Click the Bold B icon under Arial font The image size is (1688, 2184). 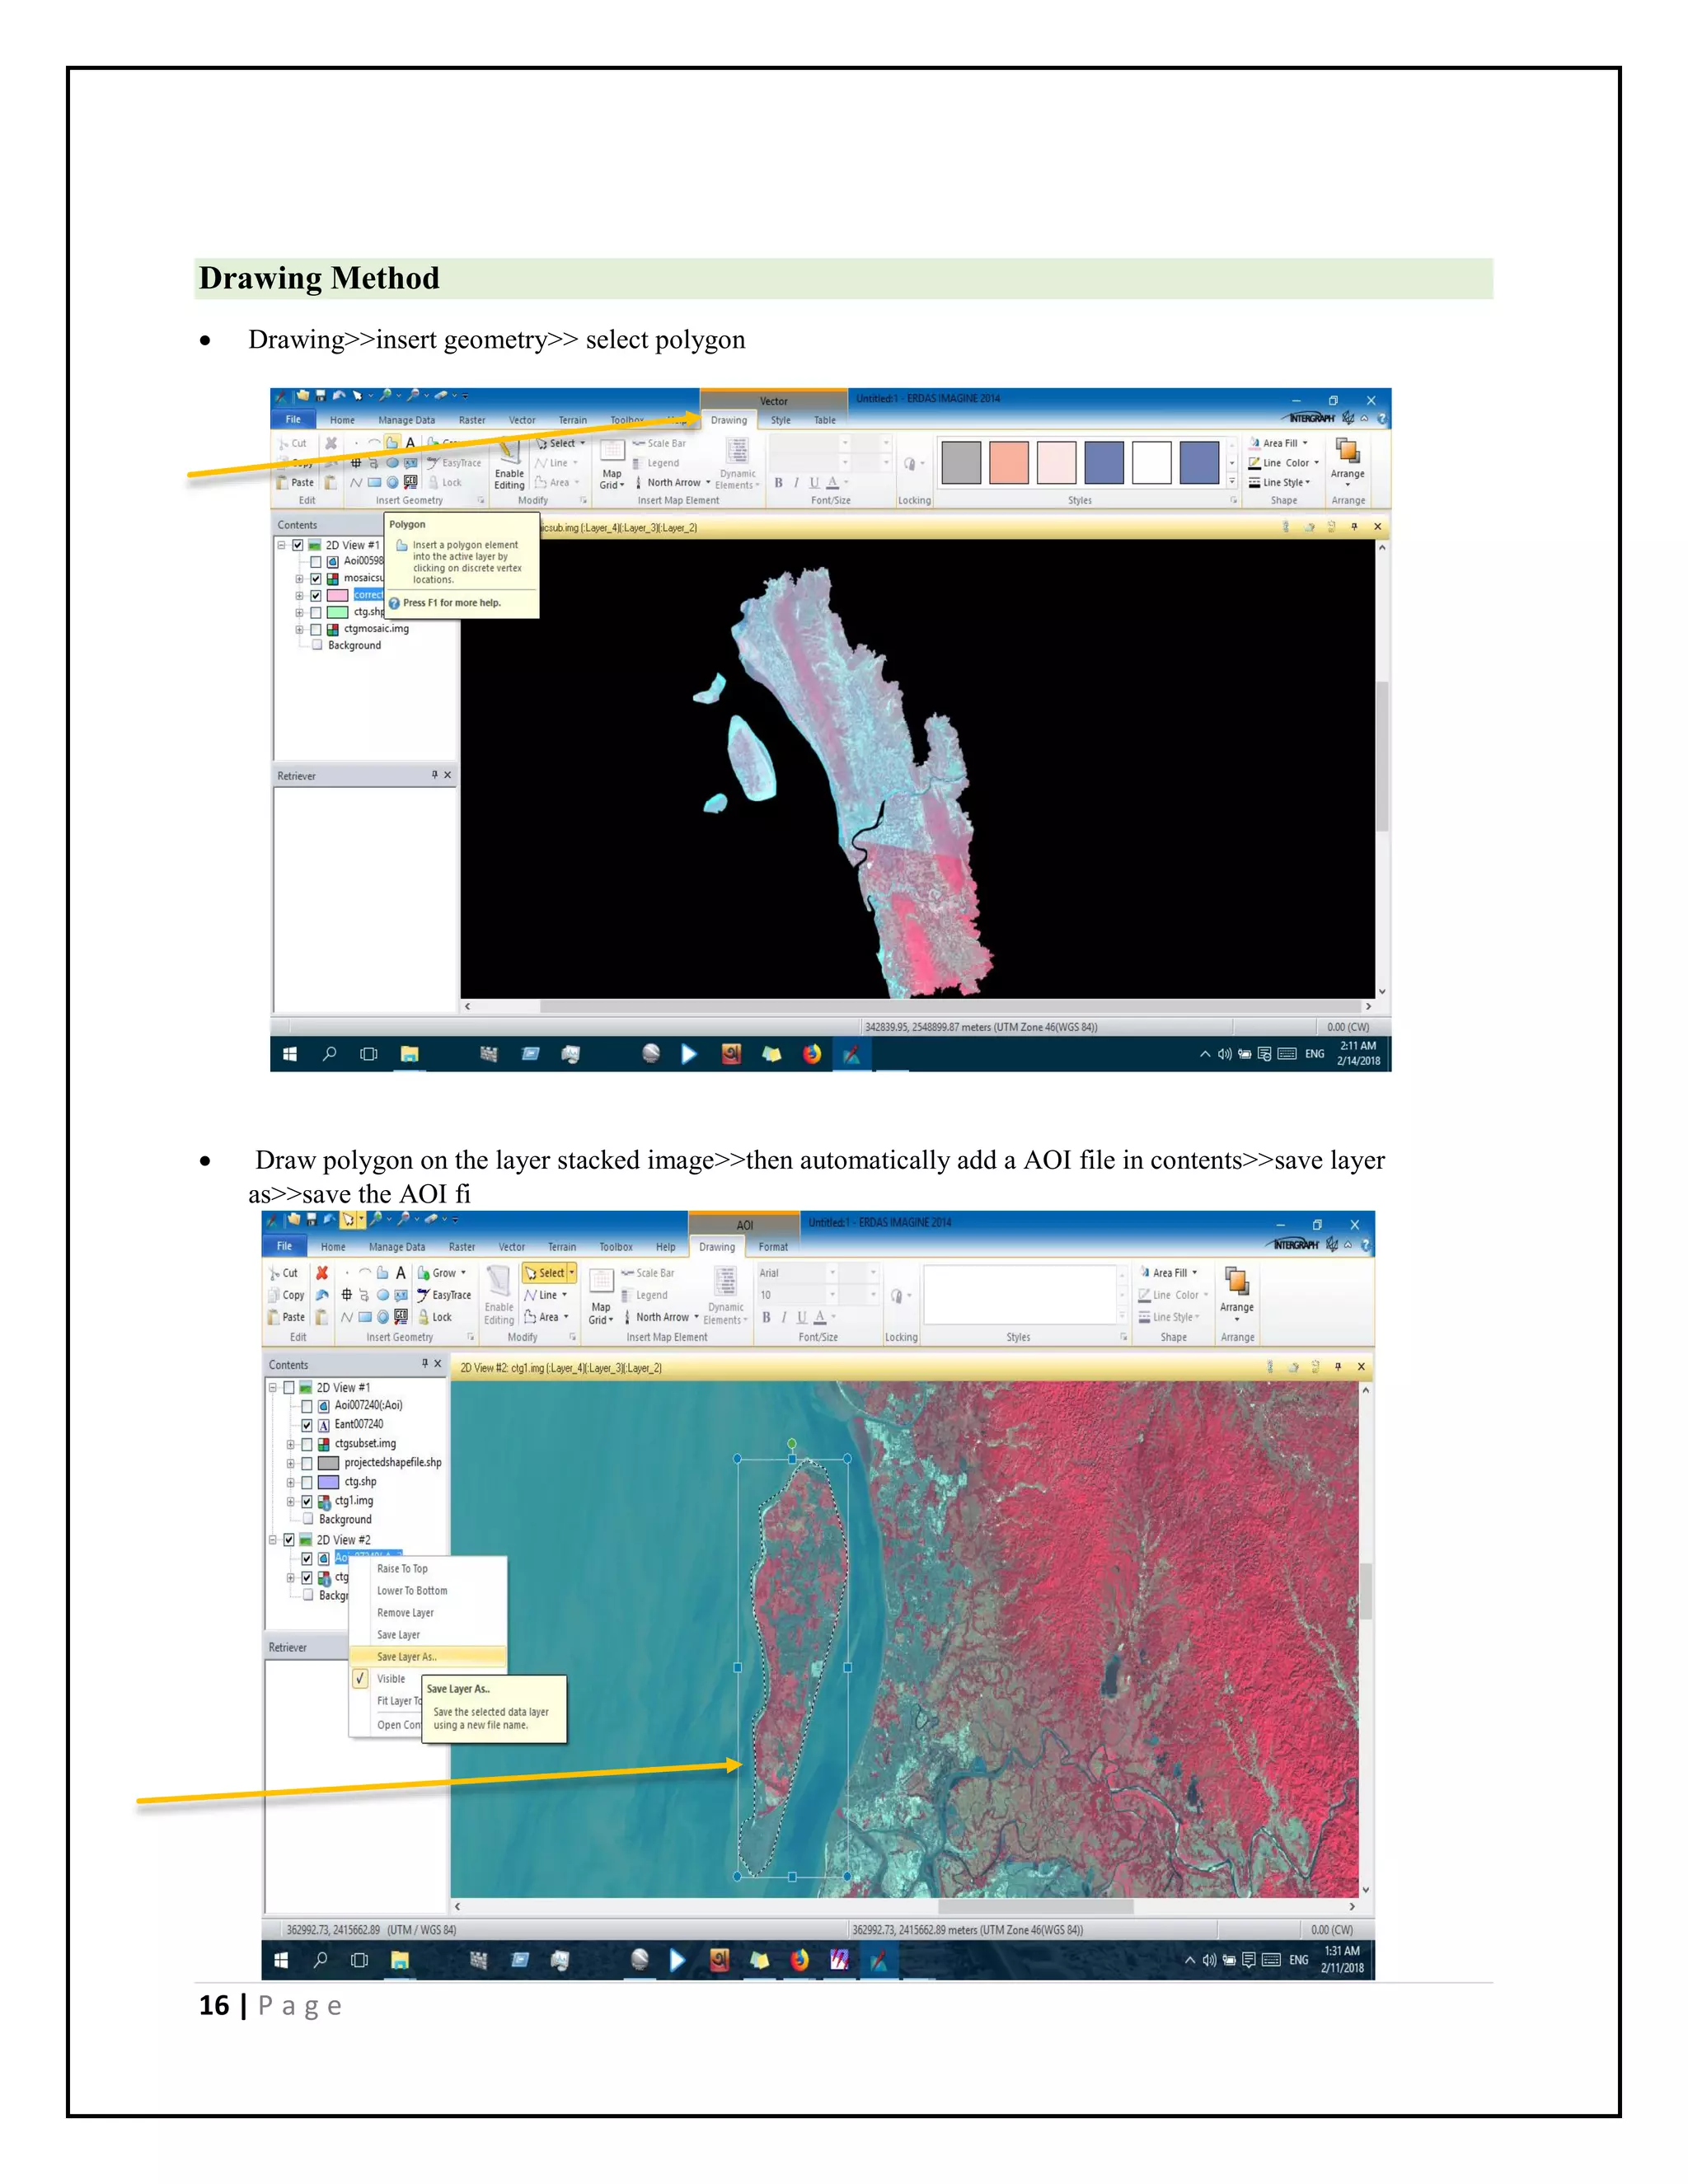pyautogui.click(x=767, y=1318)
